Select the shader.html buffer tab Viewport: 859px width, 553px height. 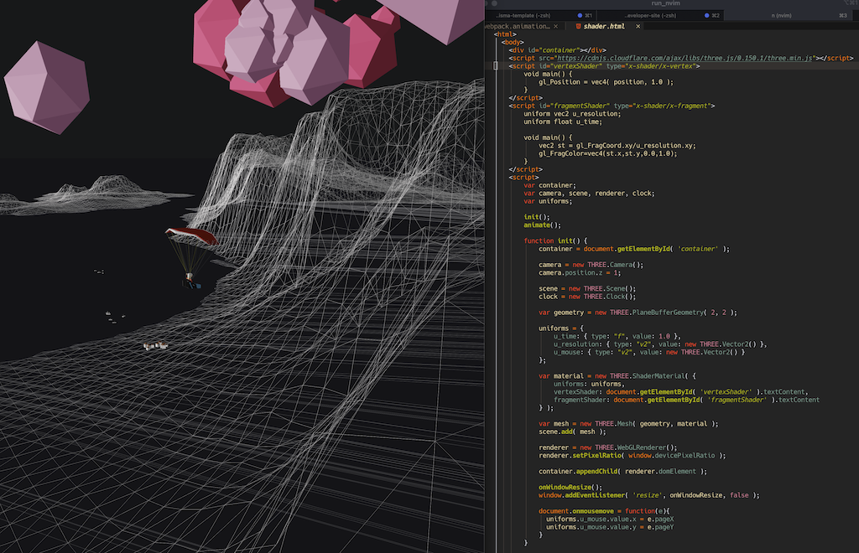click(x=604, y=27)
